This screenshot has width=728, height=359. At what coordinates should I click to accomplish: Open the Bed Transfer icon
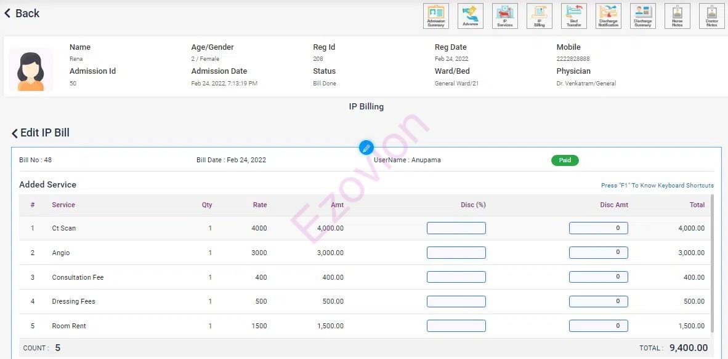click(x=574, y=16)
